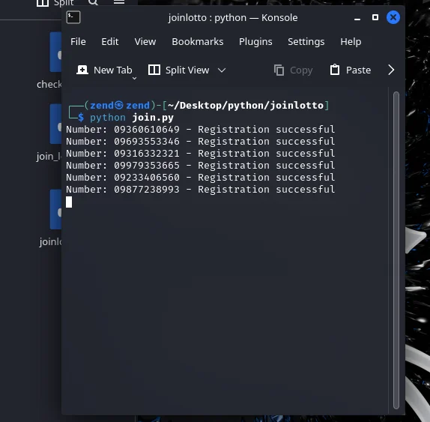Image resolution: width=430 pixels, height=422 pixels.
Task: Click the Split View icon
Action: (154, 70)
